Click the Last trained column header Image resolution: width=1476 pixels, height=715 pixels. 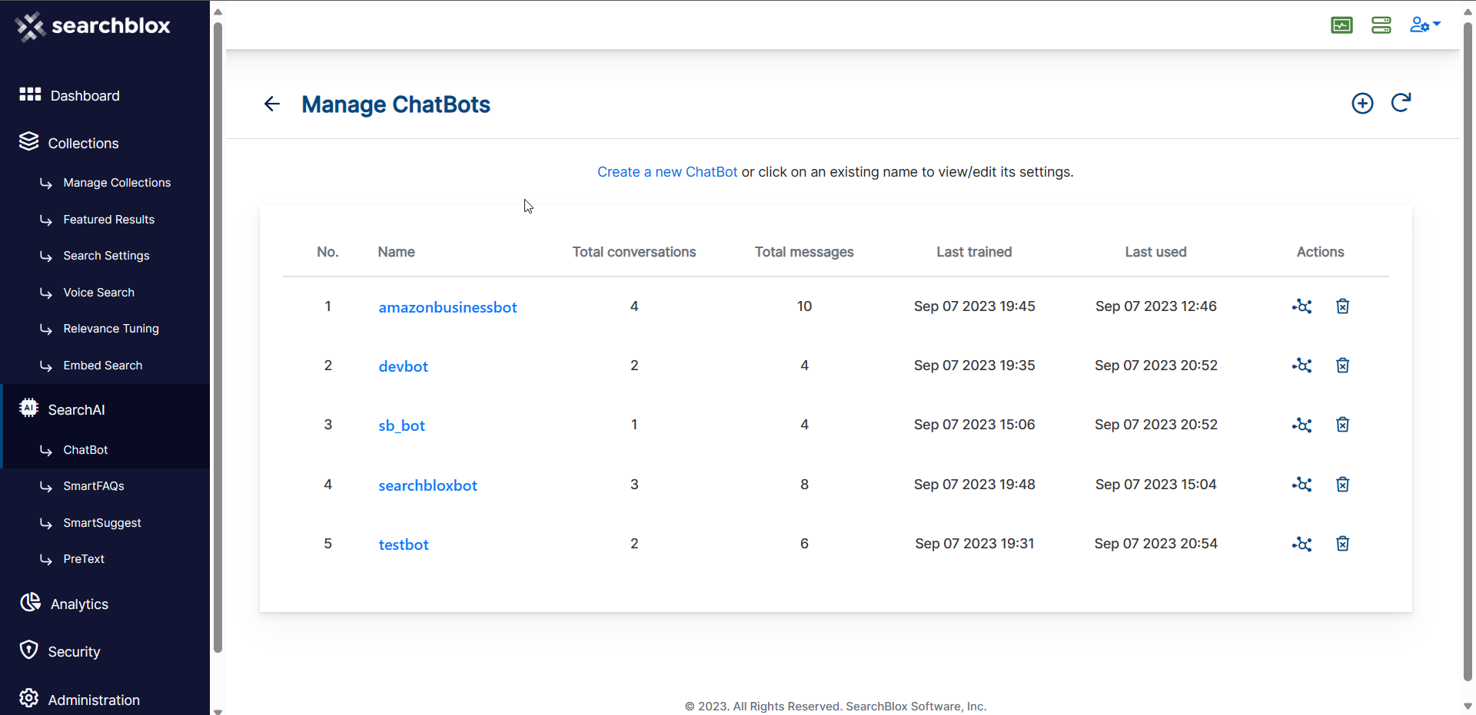click(x=974, y=252)
